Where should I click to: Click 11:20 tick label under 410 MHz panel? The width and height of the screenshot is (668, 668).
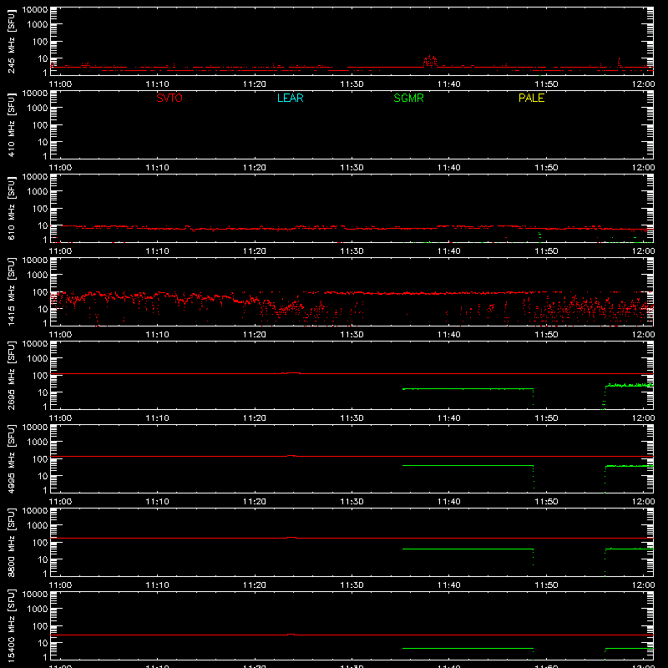[x=255, y=168]
